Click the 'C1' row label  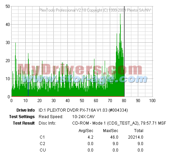[x=42, y=137]
